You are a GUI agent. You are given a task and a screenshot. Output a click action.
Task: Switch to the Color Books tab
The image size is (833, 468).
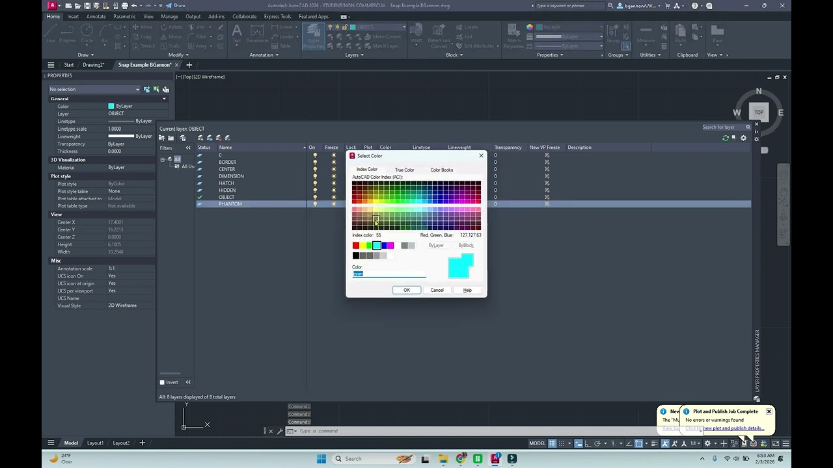[441, 170]
